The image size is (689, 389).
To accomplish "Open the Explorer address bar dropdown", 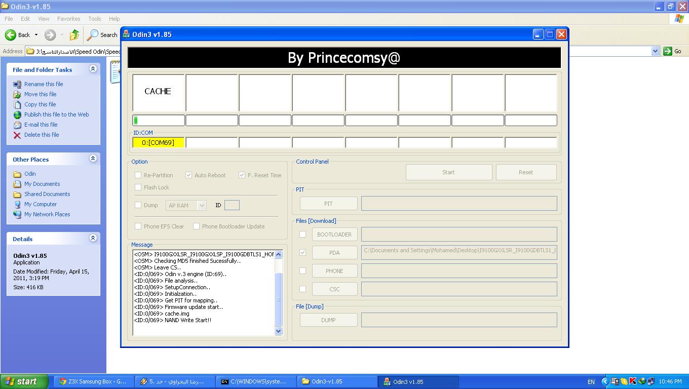I will [x=655, y=51].
